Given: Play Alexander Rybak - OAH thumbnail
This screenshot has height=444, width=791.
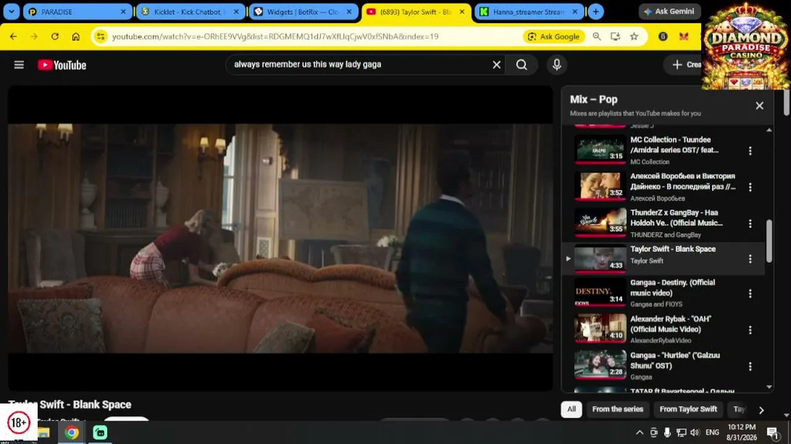Looking at the screenshot, I should pos(600,329).
